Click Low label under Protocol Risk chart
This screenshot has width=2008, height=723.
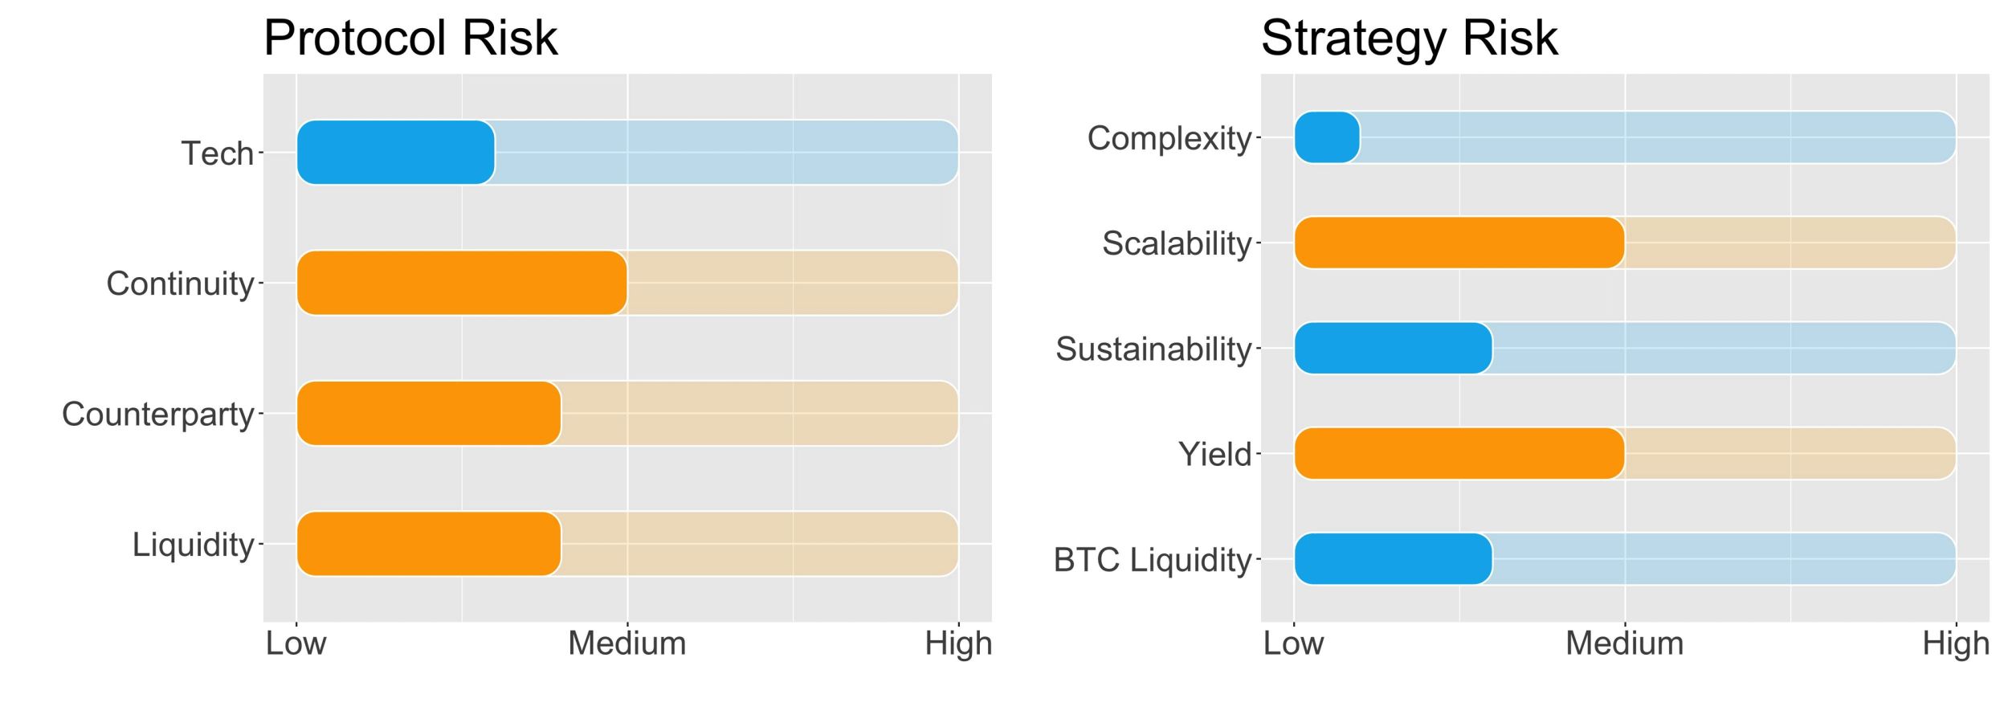[x=296, y=643]
